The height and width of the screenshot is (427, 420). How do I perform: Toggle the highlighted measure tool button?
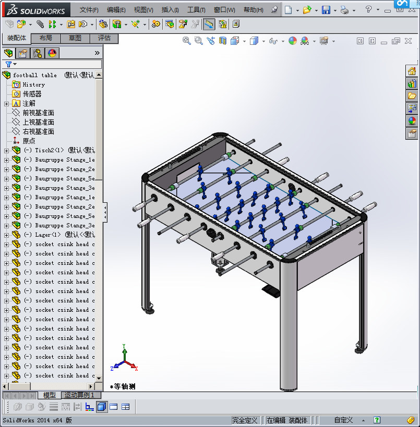(x=209, y=24)
